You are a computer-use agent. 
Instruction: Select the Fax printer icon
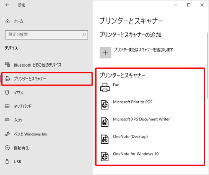[105, 87]
